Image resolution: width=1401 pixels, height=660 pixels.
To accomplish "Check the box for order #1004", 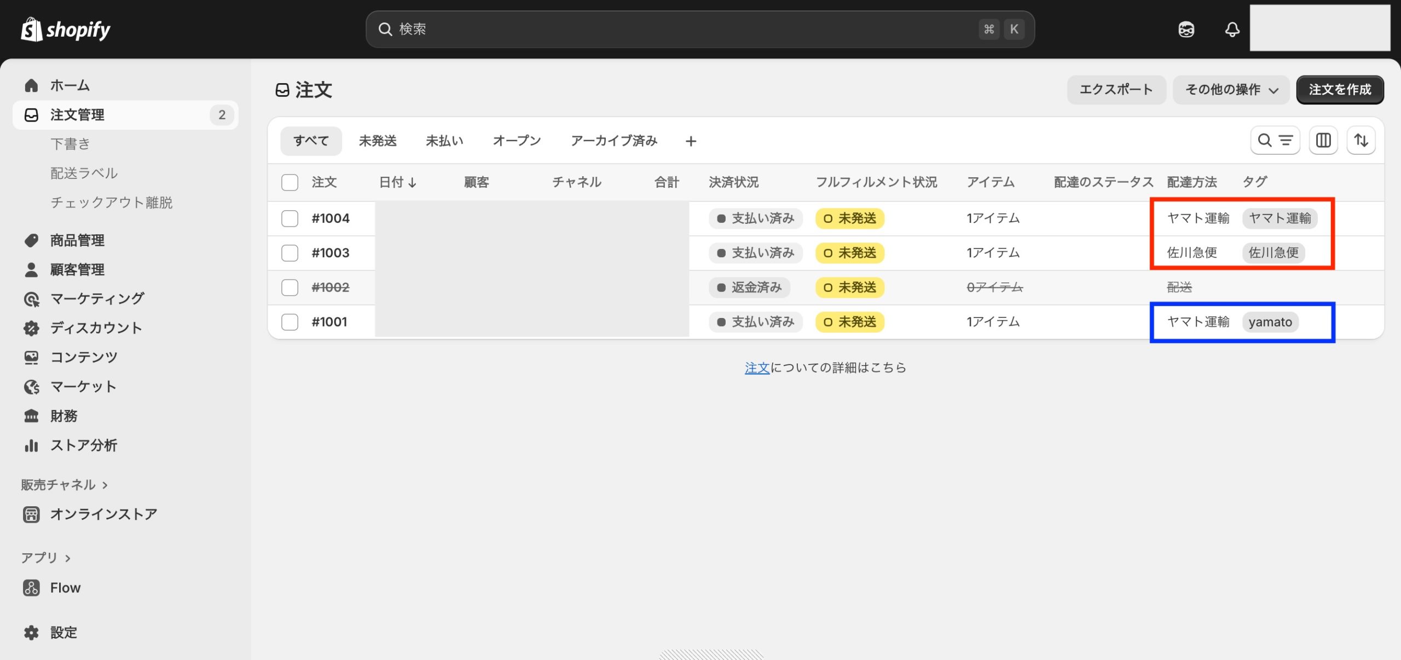I will tap(290, 218).
